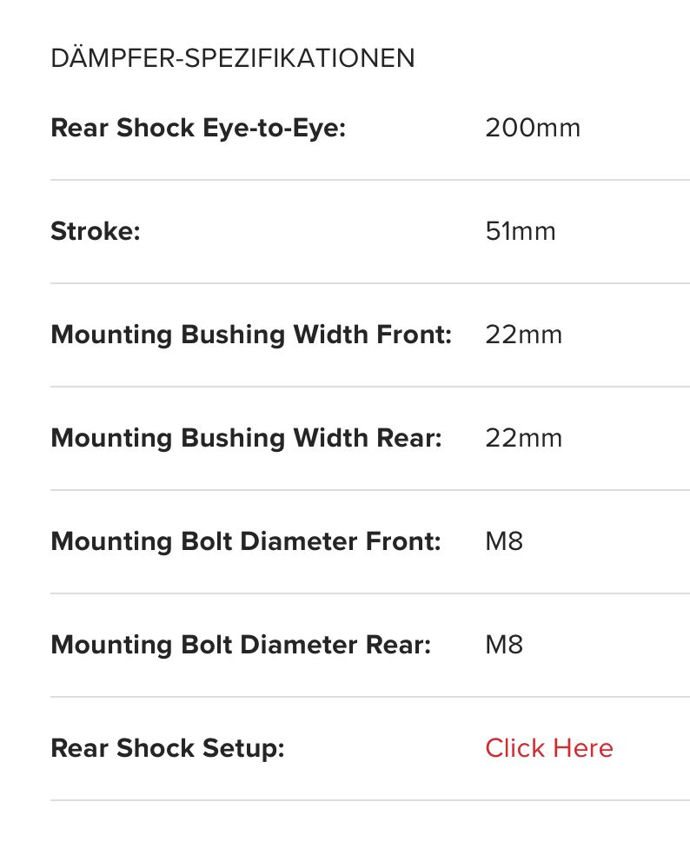
Task: Click the 'Mounting Bolt Diameter Rear:' label
Action: pos(241,645)
